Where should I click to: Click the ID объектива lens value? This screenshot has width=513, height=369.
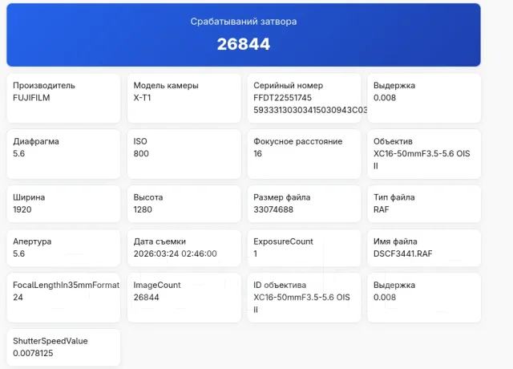(301, 303)
